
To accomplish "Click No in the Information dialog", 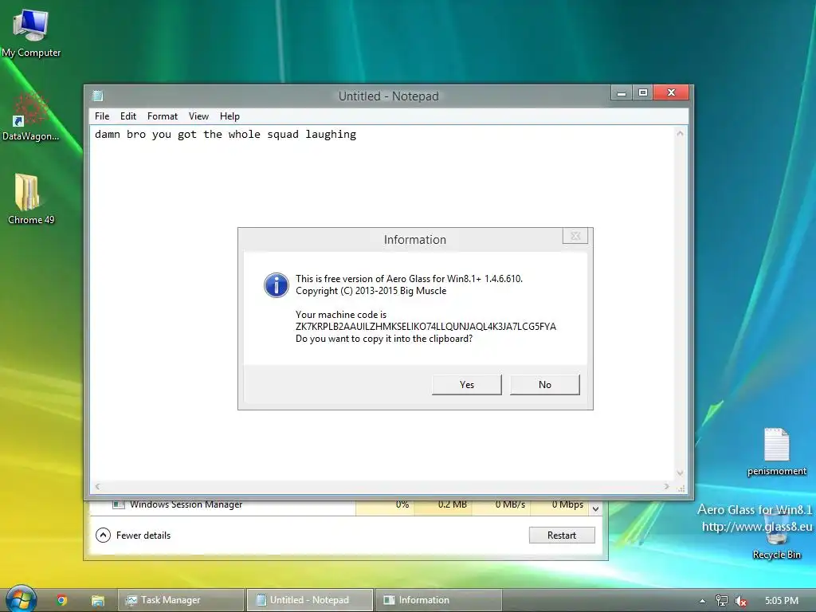I will [545, 385].
